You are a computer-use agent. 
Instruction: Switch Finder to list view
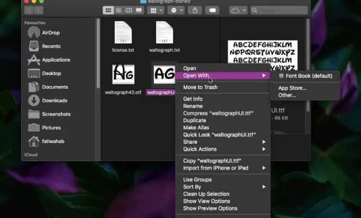(118, 10)
